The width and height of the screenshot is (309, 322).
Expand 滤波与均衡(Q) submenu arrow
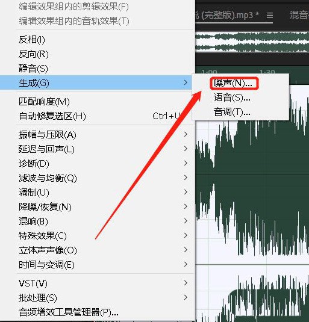(x=186, y=178)
